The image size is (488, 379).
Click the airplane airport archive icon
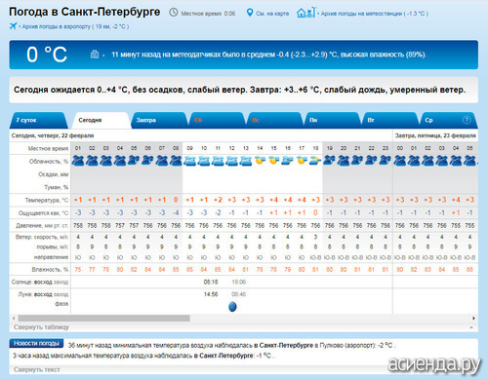(x=13, y=26)
